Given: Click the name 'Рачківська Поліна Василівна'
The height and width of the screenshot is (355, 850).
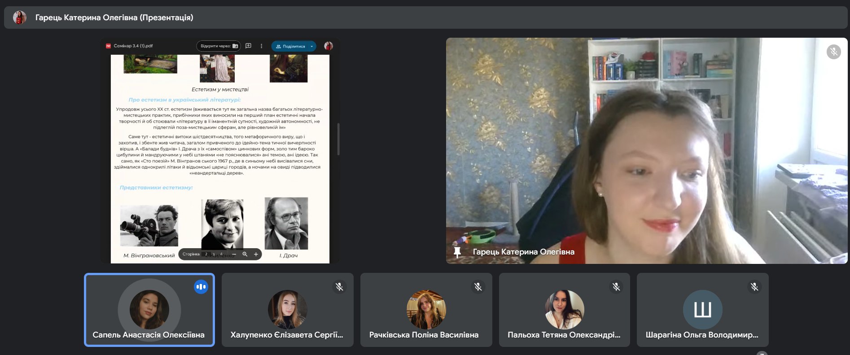Looking at the screenshot, I should tap(424, 335).
